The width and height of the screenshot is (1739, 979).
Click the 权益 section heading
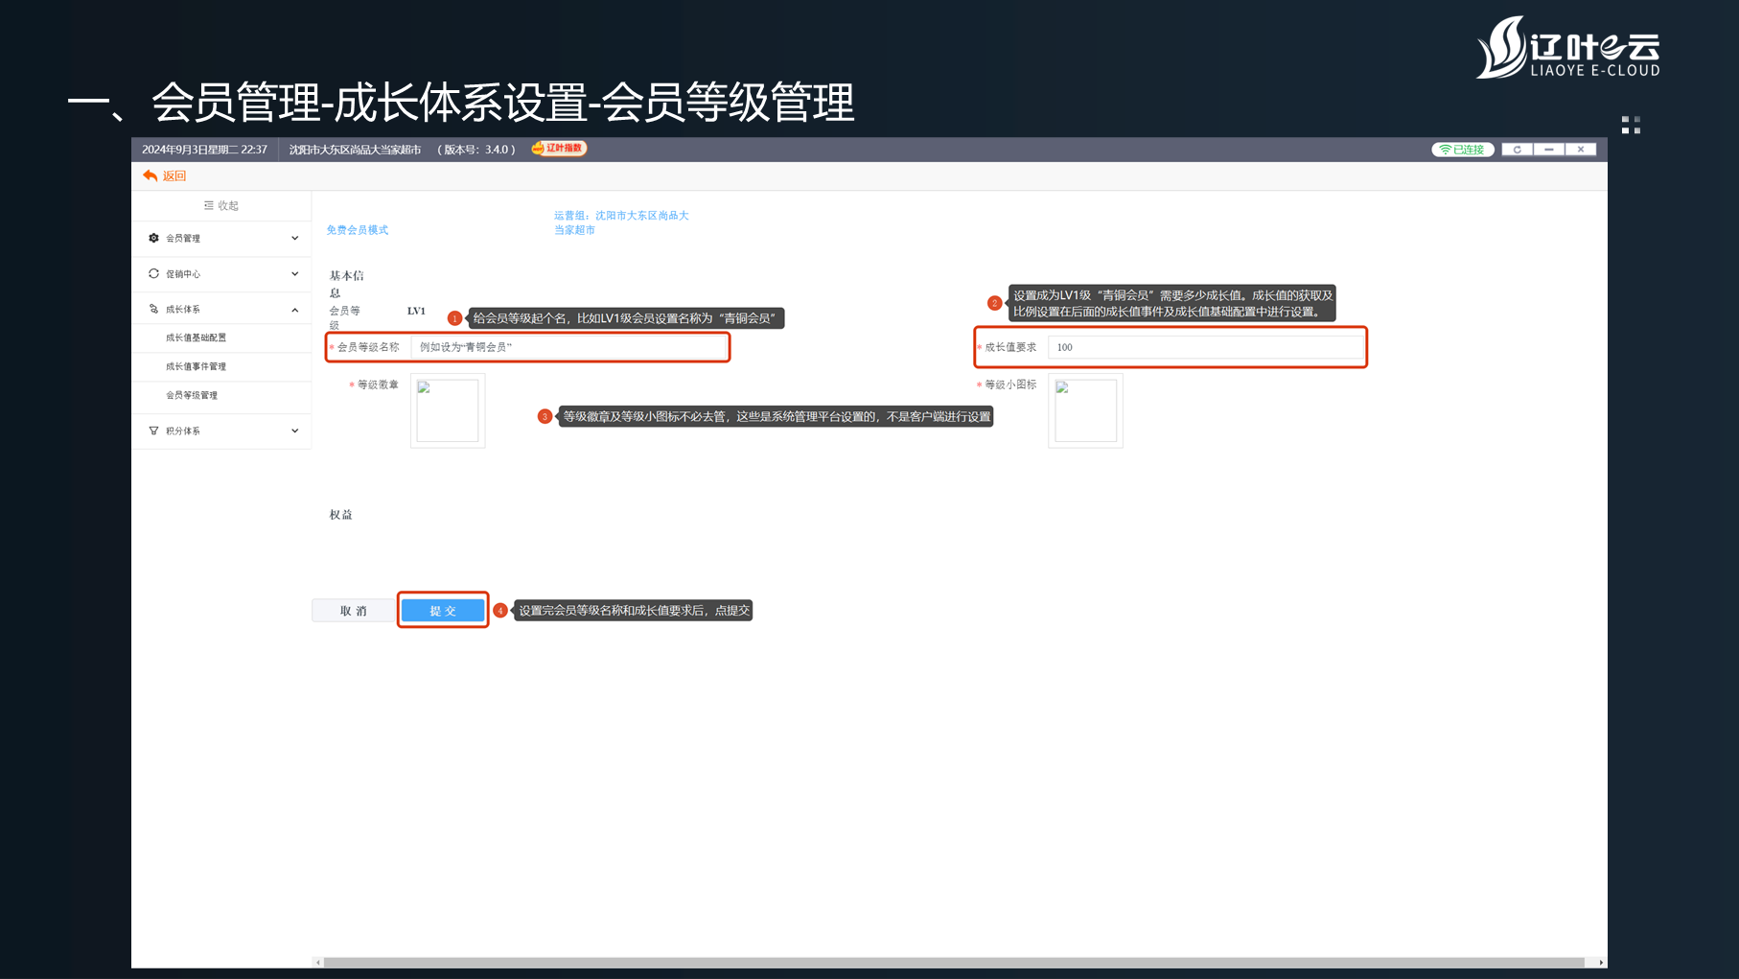coord(341,515)
